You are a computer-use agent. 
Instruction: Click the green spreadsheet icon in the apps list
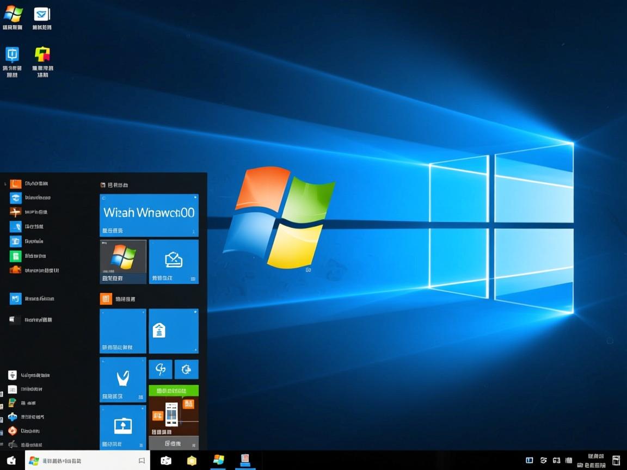pos(15,256)
